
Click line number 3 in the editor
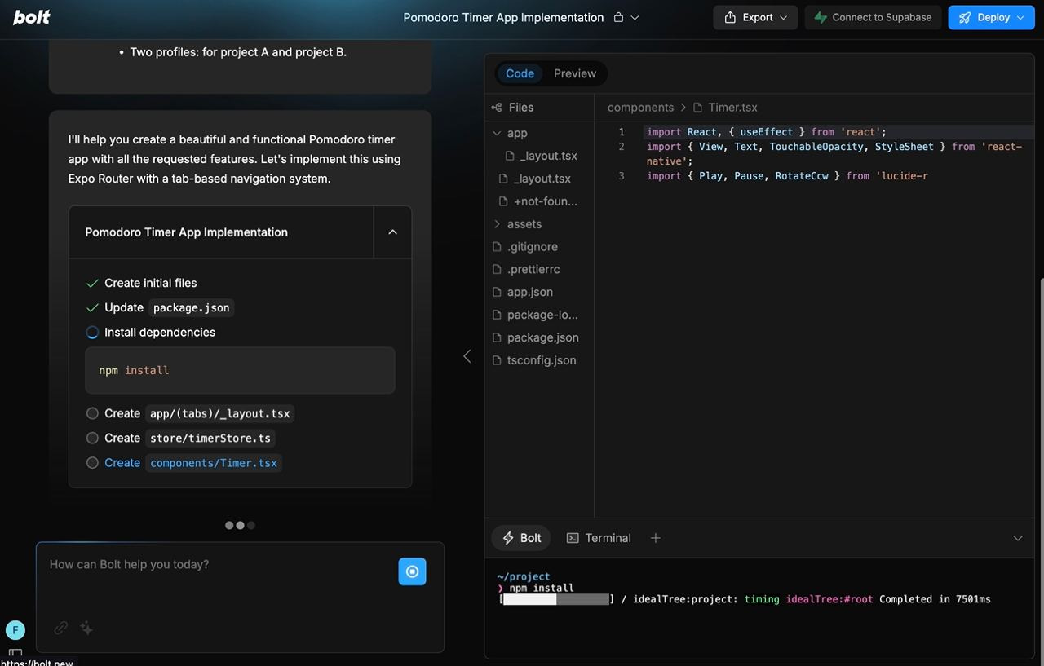(622, 176)
